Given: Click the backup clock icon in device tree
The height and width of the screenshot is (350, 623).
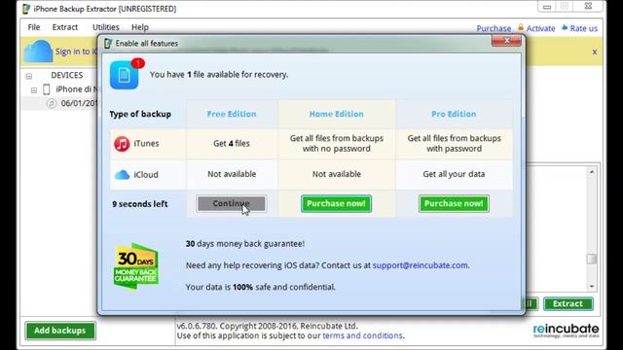Looking at the screenshot, I should [52, 103].
